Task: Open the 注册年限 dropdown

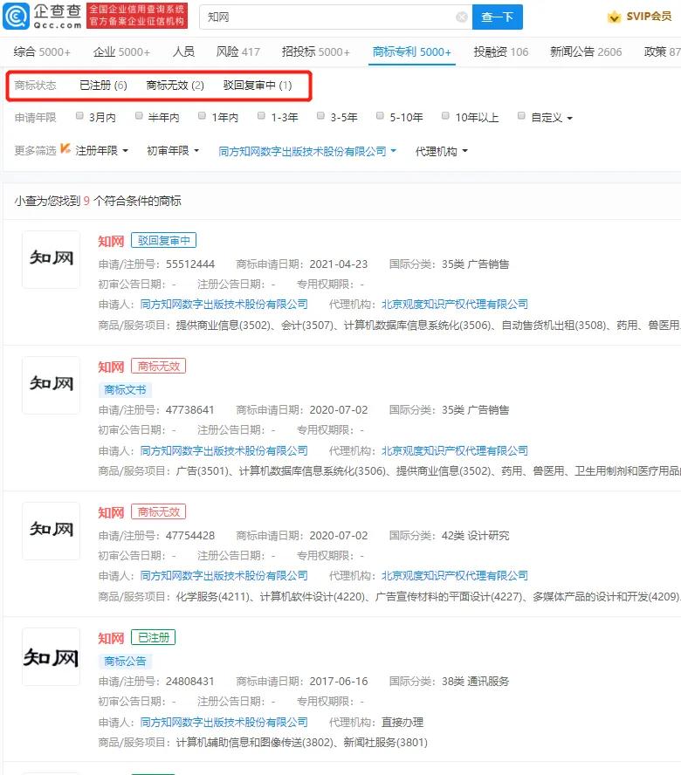Action: tap(102, 151)
